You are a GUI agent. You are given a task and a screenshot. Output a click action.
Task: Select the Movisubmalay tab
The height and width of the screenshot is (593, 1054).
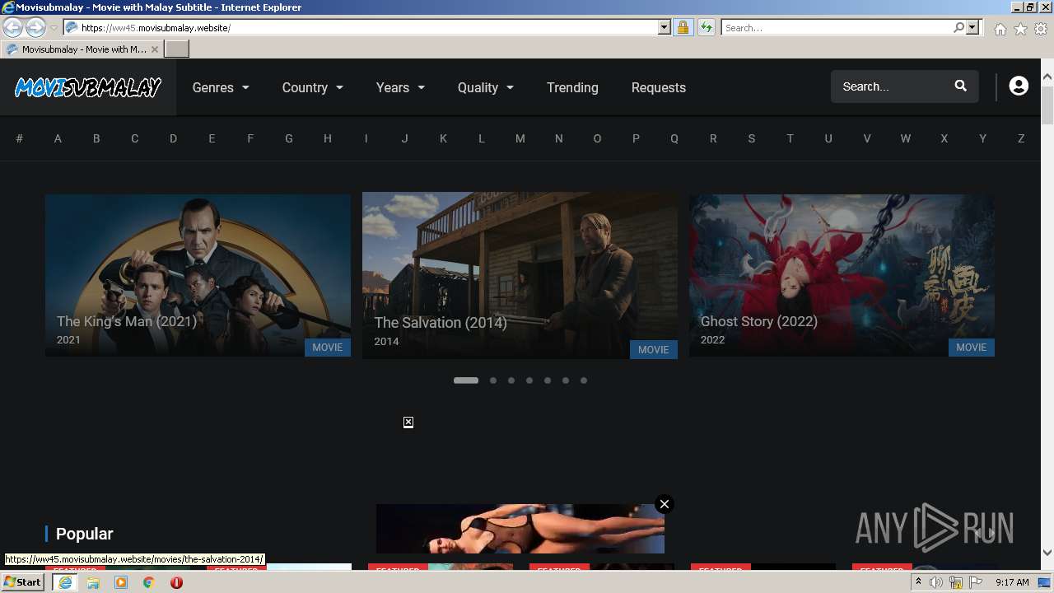(x=82, y=49)
